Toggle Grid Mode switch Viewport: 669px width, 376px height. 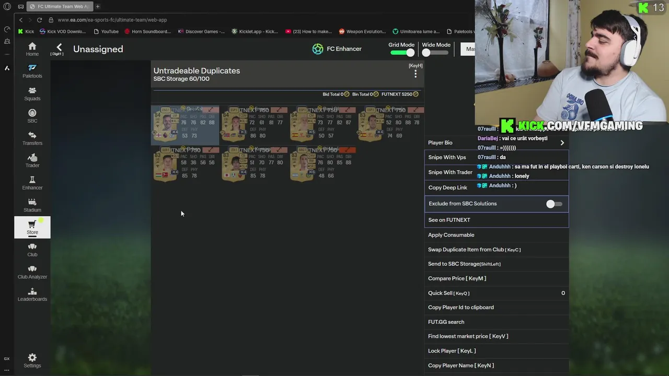[x=402, y=53]
